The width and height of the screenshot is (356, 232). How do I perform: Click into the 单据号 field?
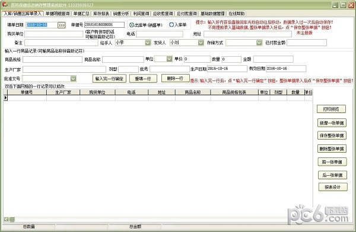104,24
